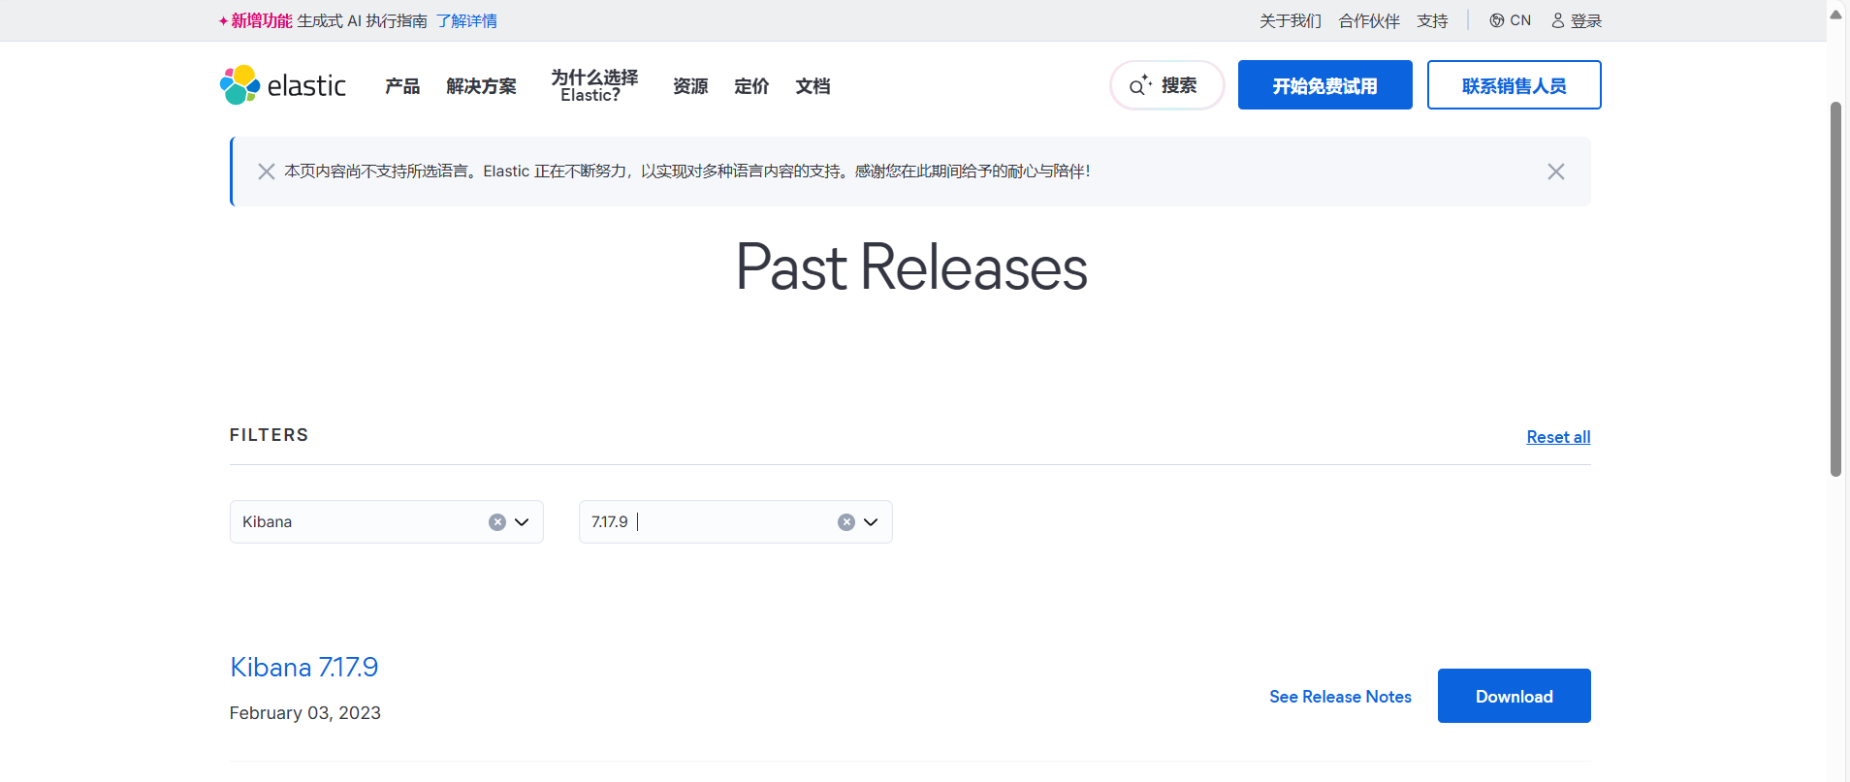The height and width of the screenshot is (782, 1850).
Task: Clear the 7.17.9 version filter
Action: click(x=846, y=522)
